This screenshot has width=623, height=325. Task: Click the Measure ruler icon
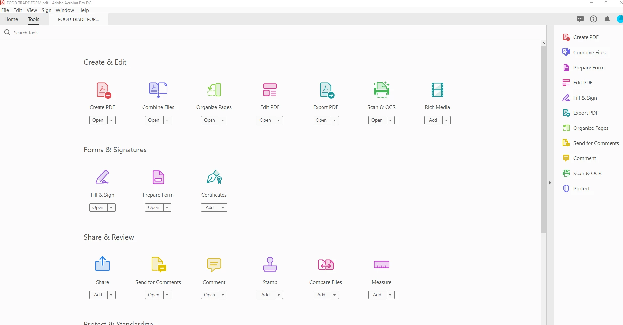pyautogui.click(x=382, y=265)
